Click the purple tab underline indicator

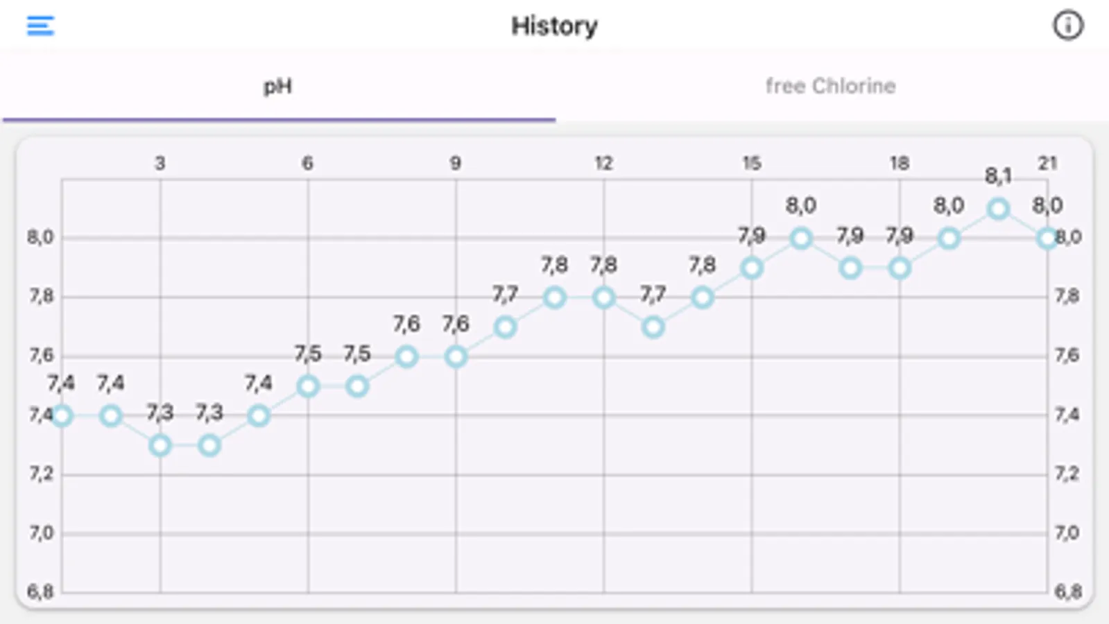click(x=277, y=122)
